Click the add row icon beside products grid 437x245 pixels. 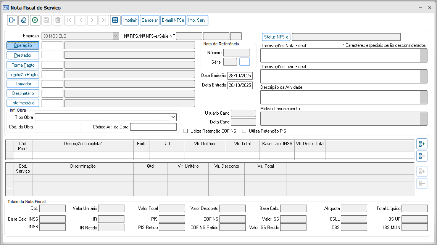422,144
